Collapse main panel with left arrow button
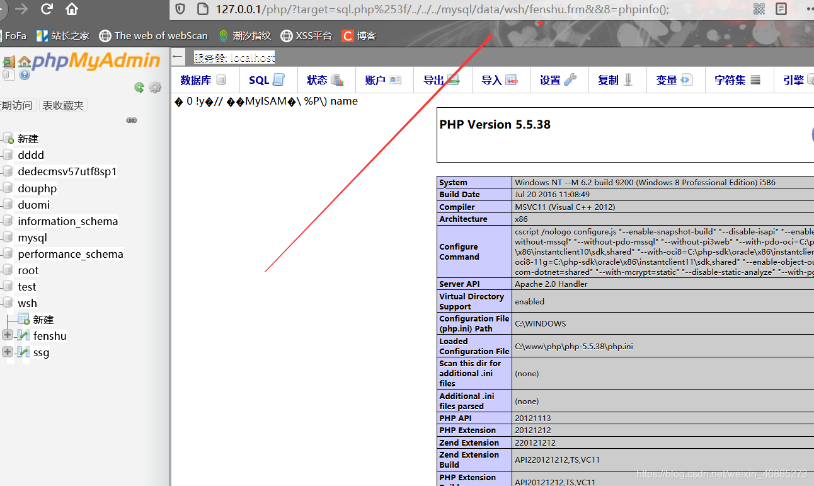 point(178,57)
